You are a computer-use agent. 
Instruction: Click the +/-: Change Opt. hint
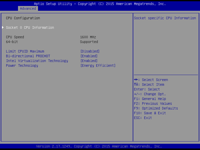click(x=150, y=94)
